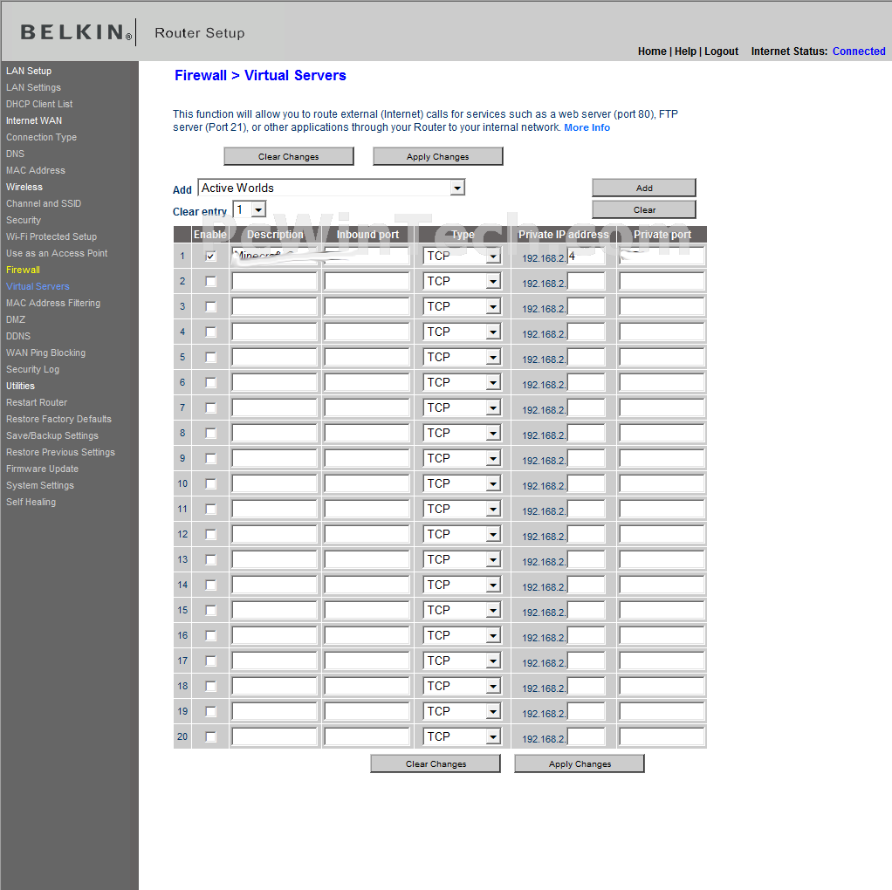892x890 pixels.
Task: Toggle Enable checkbox in row 20
Action: coord(210,737)
